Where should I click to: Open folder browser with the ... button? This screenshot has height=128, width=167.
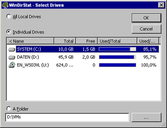click(x=146, y=117)
